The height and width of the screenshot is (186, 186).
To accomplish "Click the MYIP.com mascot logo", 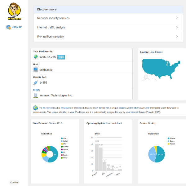I will pos(14,11).
